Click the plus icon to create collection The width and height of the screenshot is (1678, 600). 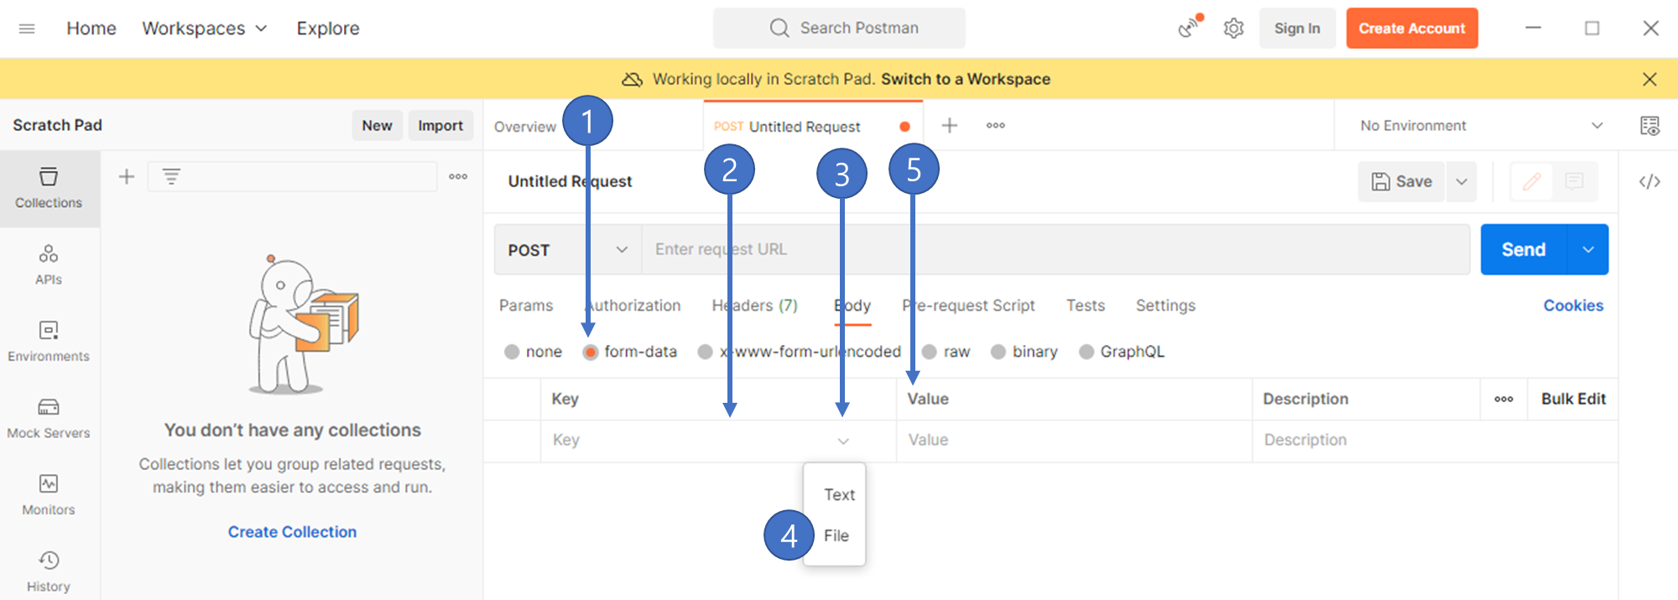(x=127, y=176)
